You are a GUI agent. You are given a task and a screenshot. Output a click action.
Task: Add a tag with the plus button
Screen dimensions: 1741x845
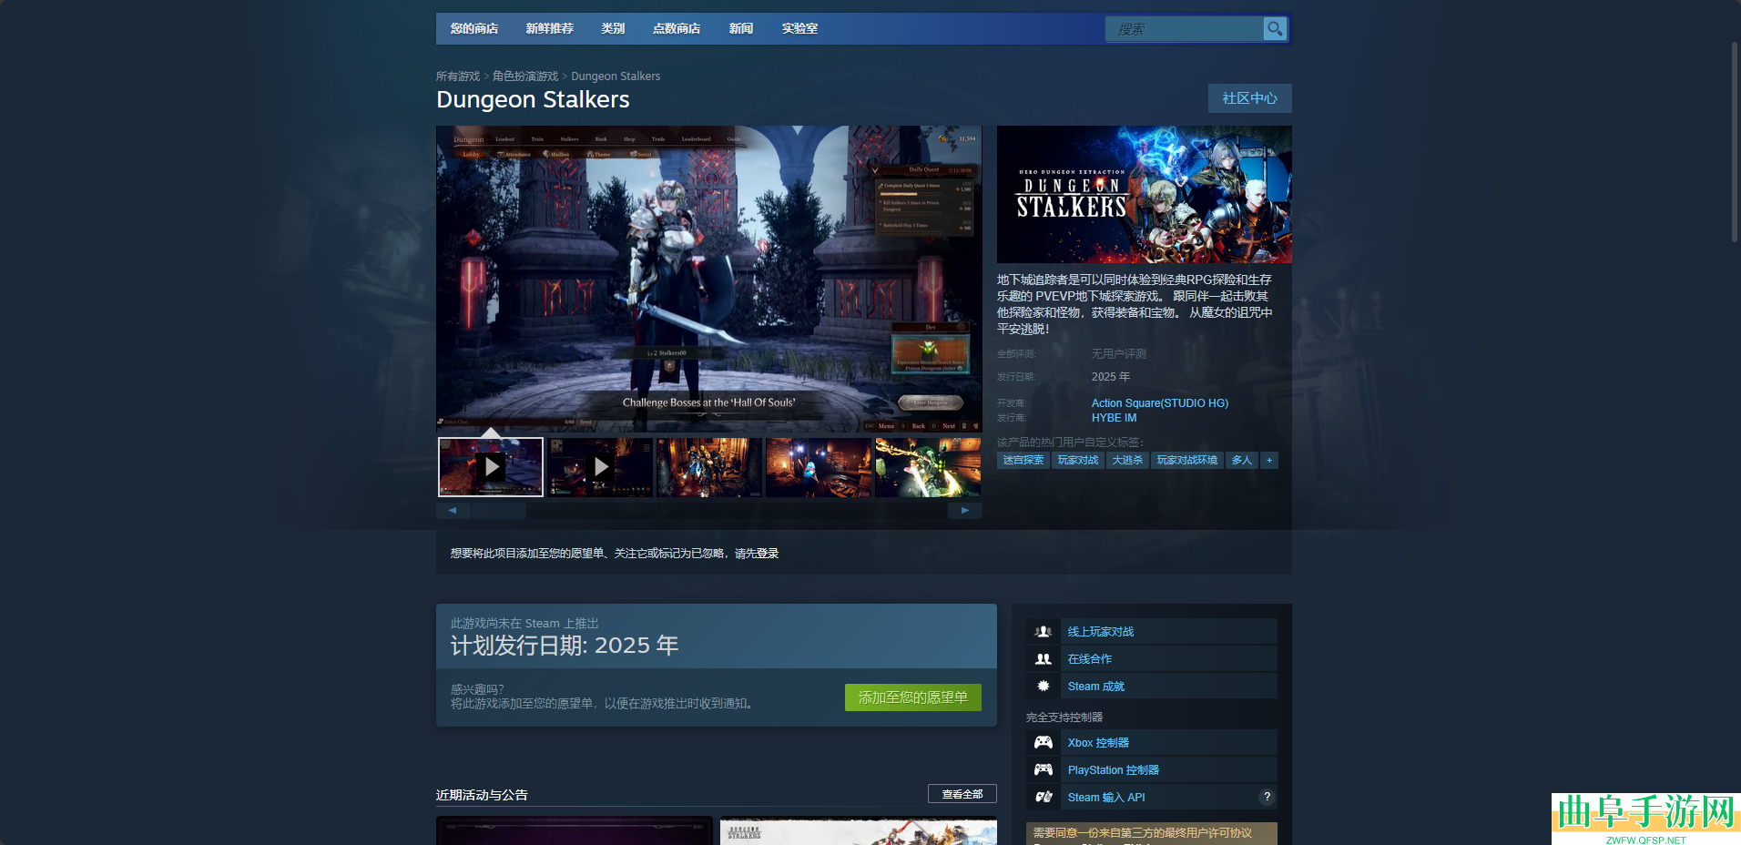pyautogui.click(x=1269, y=461)
